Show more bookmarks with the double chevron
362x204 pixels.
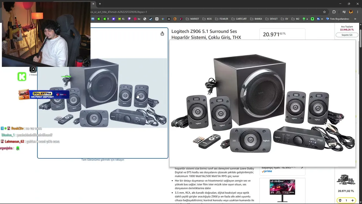[355, 19]
